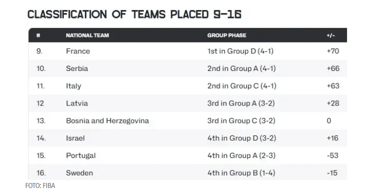
Task: Click '3rd in Group C (3-2)' cell
Action: pos(241,121)
